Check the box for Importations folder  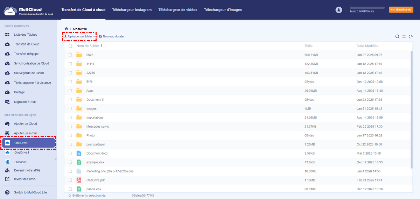[x=70, y=118]
